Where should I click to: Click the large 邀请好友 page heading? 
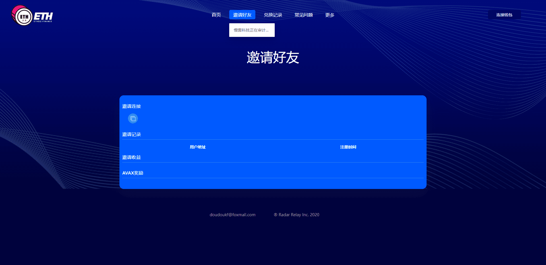click(x=273, y=58)
